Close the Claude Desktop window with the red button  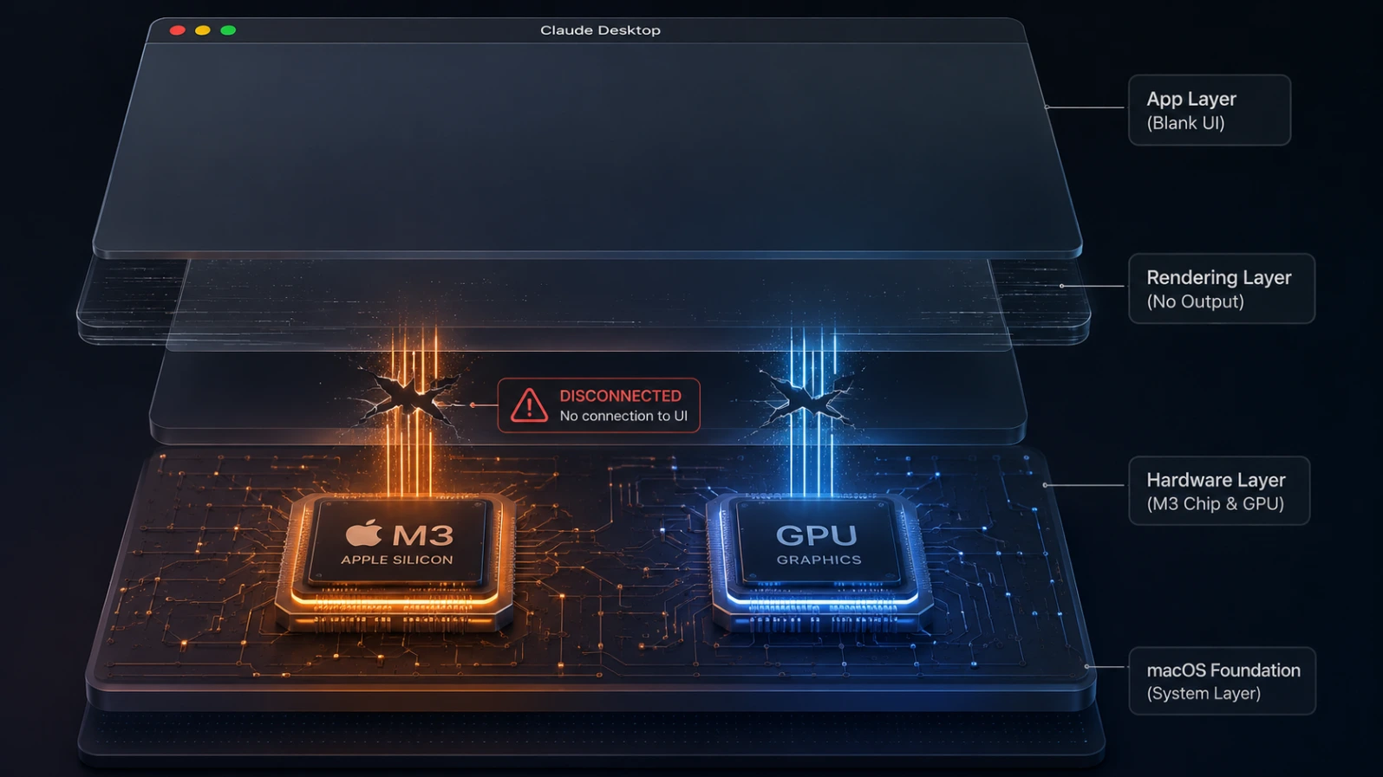[178, 30]
